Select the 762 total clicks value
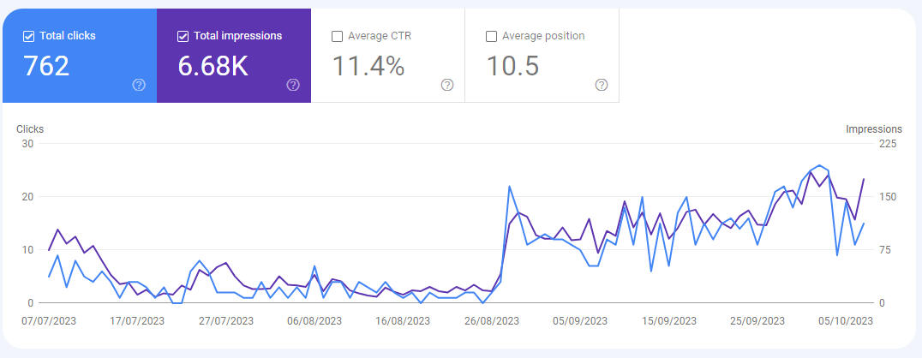 tap(46, 66)
